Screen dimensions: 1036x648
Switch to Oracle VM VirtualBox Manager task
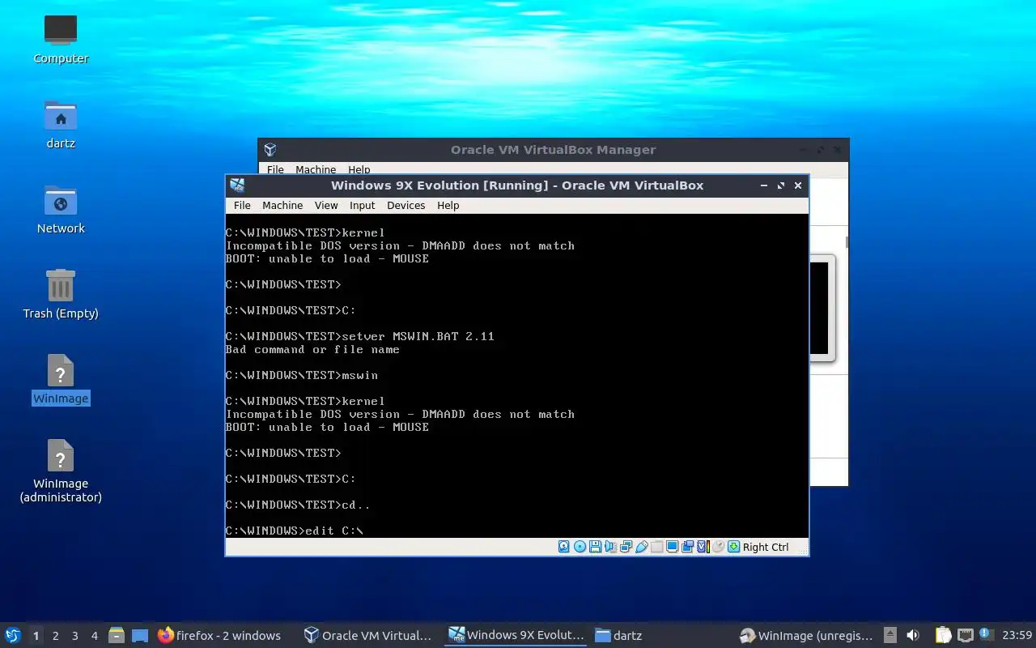(368, 635)
